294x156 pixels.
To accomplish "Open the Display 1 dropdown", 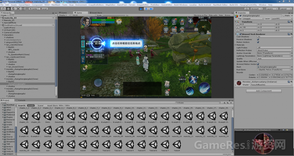I will pos(64,15).
